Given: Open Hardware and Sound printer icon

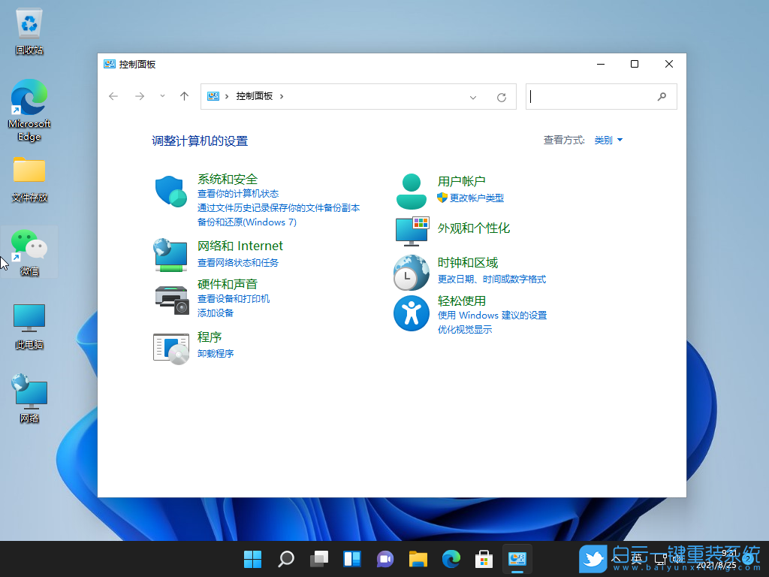Looking at the screenshot, I should 171,299.
